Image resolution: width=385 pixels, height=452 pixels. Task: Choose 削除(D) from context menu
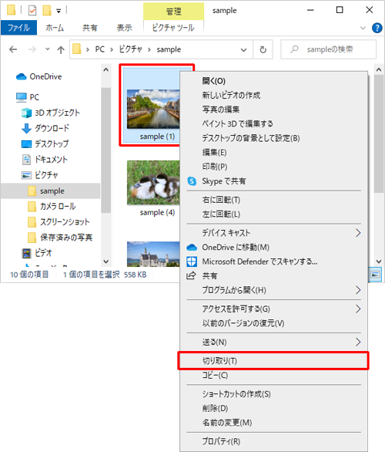point(273,409)
